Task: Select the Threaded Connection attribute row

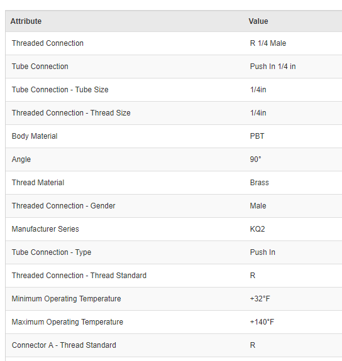Action: pos(174,43)
